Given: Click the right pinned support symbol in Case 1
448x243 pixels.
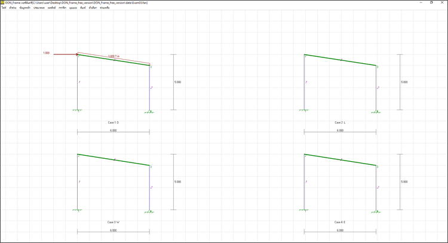Looking at the screenshot, I should [150, 110].
